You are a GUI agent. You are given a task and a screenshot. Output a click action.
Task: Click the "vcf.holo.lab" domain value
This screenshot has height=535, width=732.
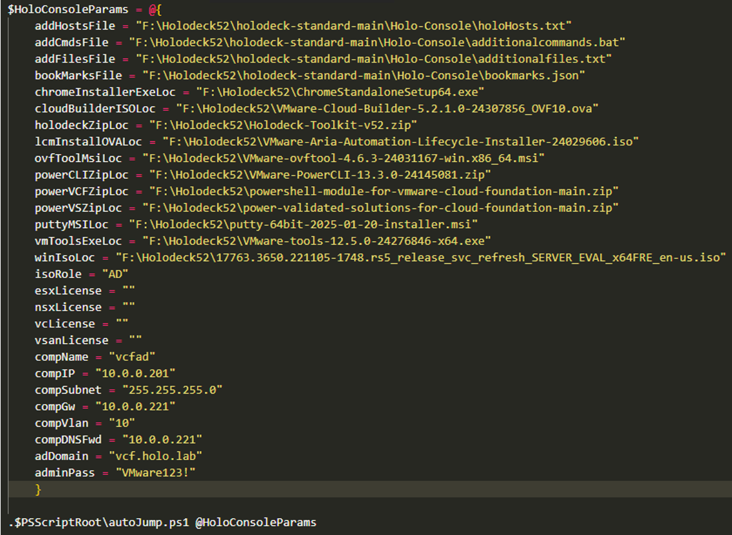155,456
